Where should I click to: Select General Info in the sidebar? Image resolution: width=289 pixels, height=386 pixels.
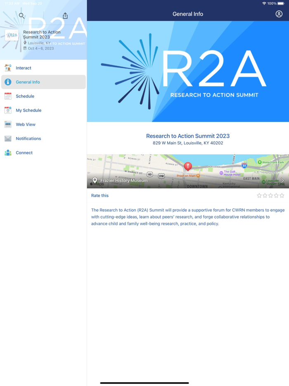click(x=43, y=82)
